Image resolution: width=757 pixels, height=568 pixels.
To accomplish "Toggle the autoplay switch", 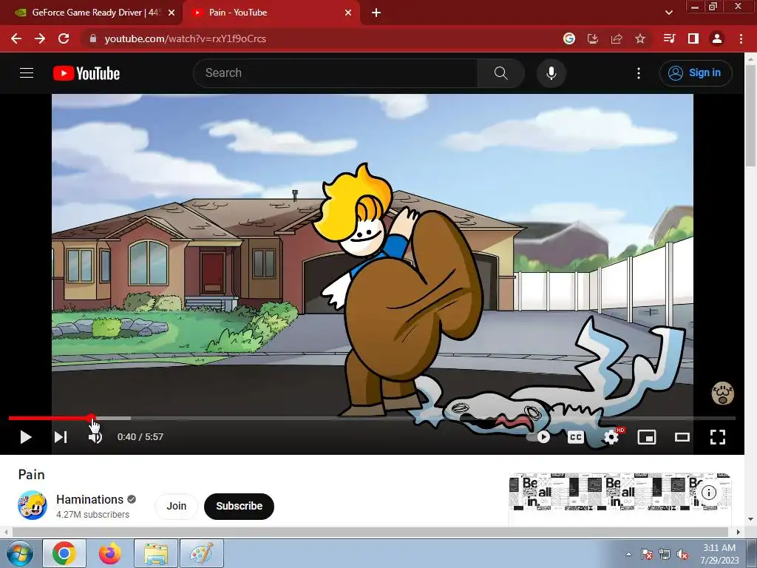I will 538,437.
